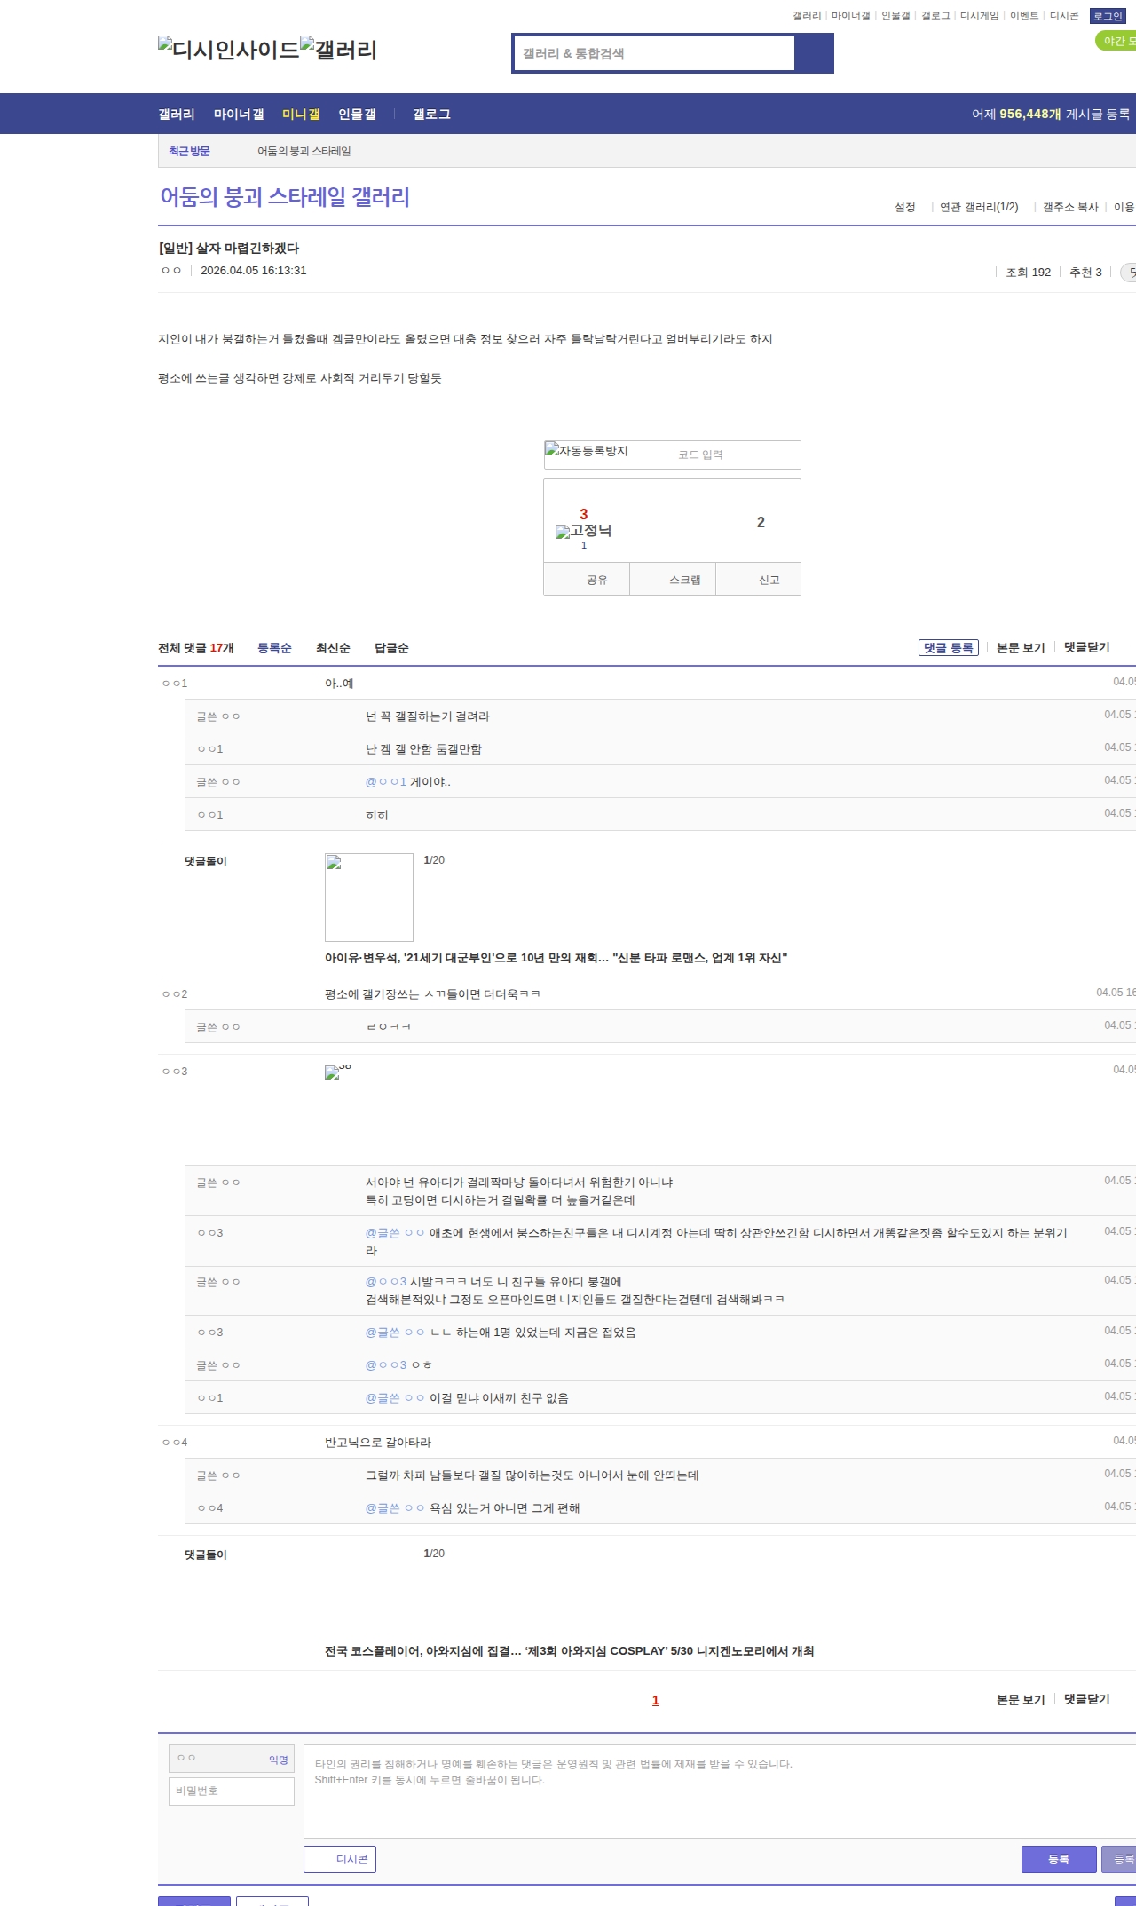Click the search button beside the search box
Image resolution: width=1136 pixels, height=1906 pixels.
pyautogui.click(x=814, y=53)
